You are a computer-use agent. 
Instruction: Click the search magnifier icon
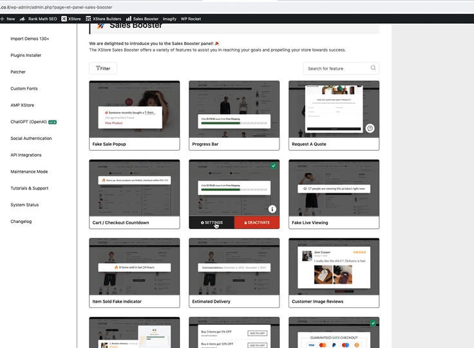click(x=374, y=68)
